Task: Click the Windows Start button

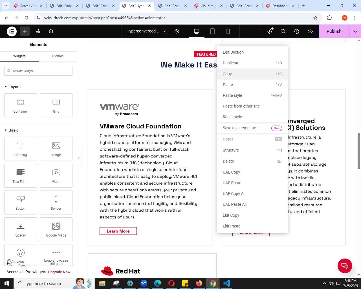Action: [x=7, y=283]
